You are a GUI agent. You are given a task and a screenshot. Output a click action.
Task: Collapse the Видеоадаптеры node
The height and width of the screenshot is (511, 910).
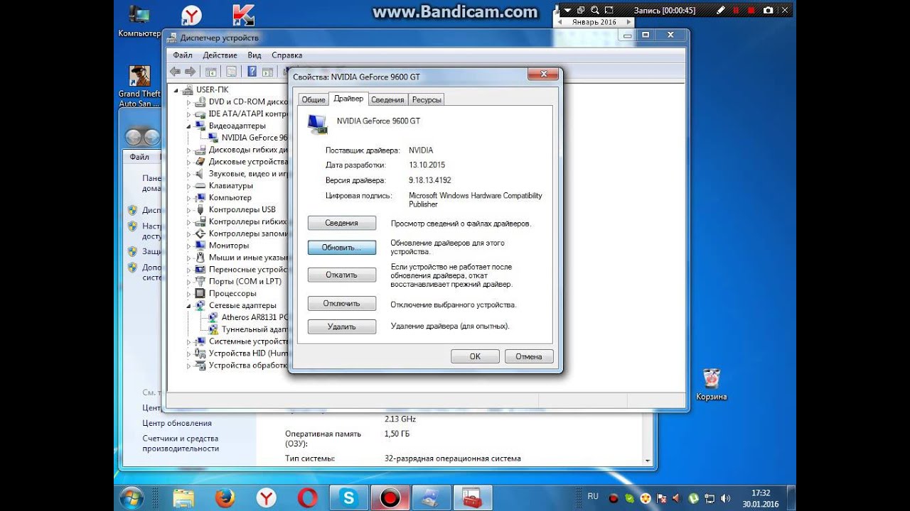(189, 126)
